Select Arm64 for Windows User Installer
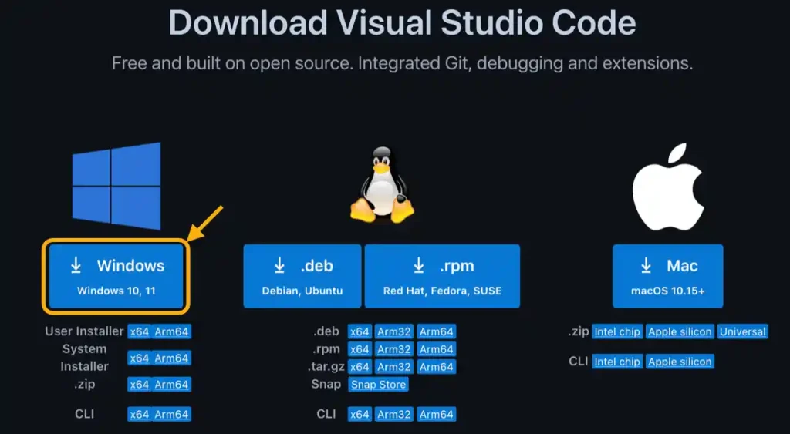The image size is (790, 434). [x=171, y=331]
